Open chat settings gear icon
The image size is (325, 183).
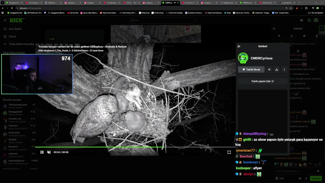pyautogui.click(x=306, y=178)
